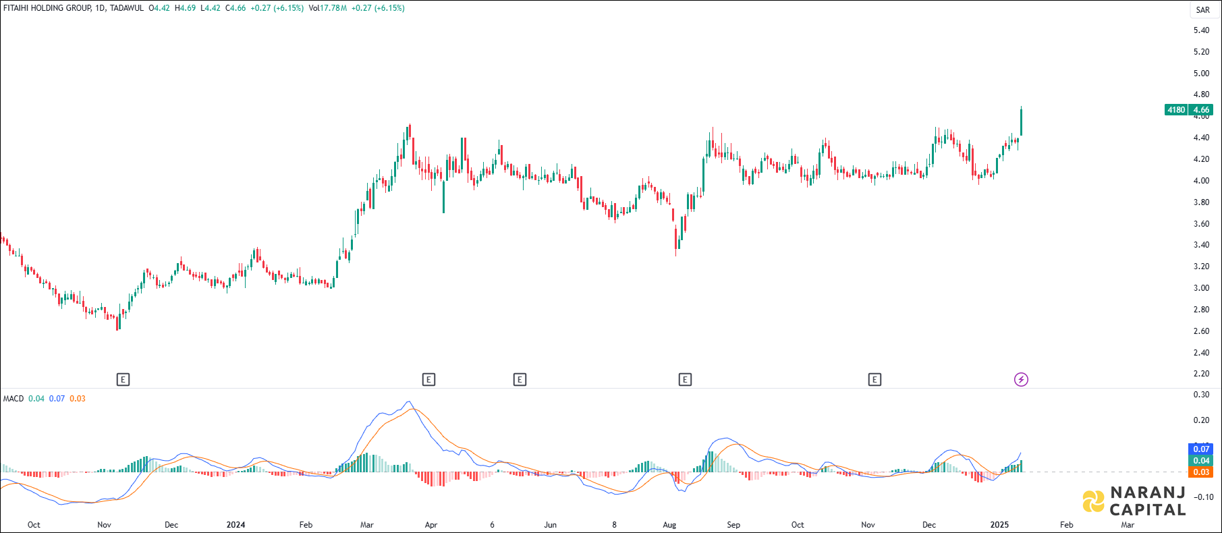Screen dimensions: 1222x533
Task: Click the 4180 symbol code tag
Action: [x=1177, y=110]
